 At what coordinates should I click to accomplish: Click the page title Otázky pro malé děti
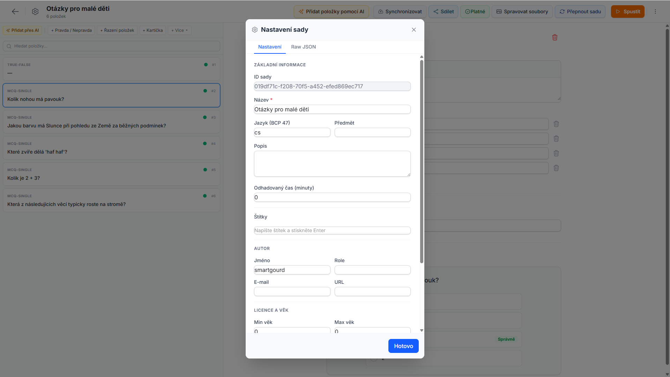pos(78,8)
